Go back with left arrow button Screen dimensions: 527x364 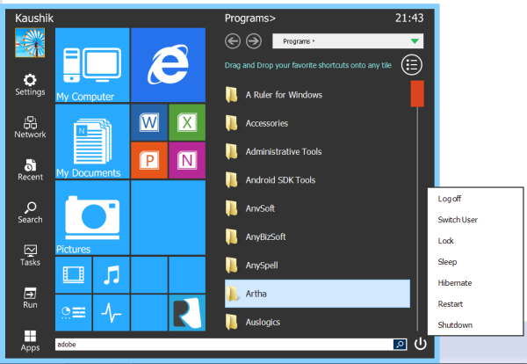[x=233, y=41]
